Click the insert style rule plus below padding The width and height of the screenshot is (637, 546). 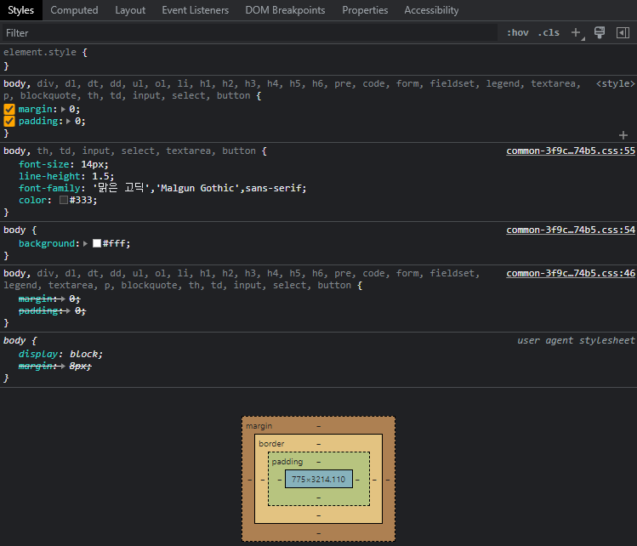coord(623,135)
